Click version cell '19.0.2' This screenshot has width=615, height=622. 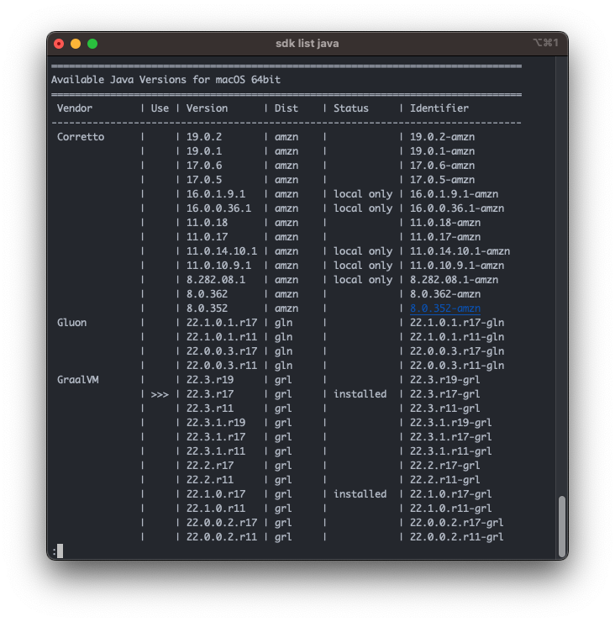point(204,137)
